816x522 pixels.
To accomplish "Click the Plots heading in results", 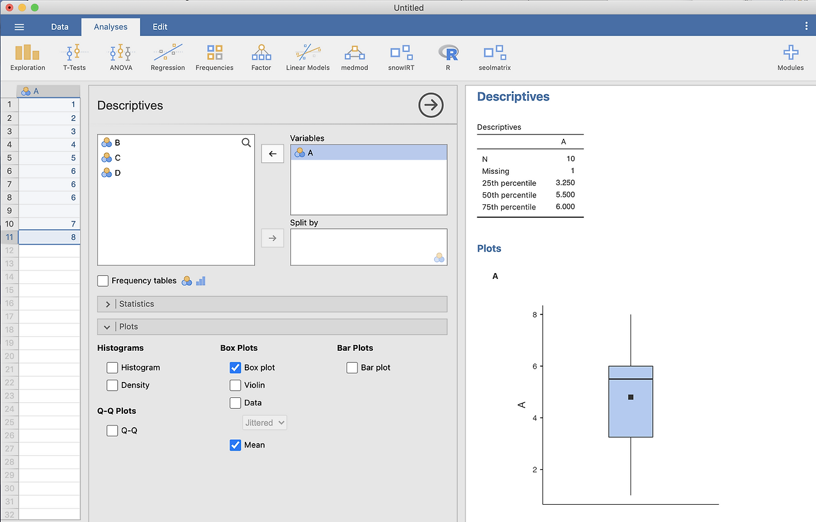I will click(x=489, y=248).
